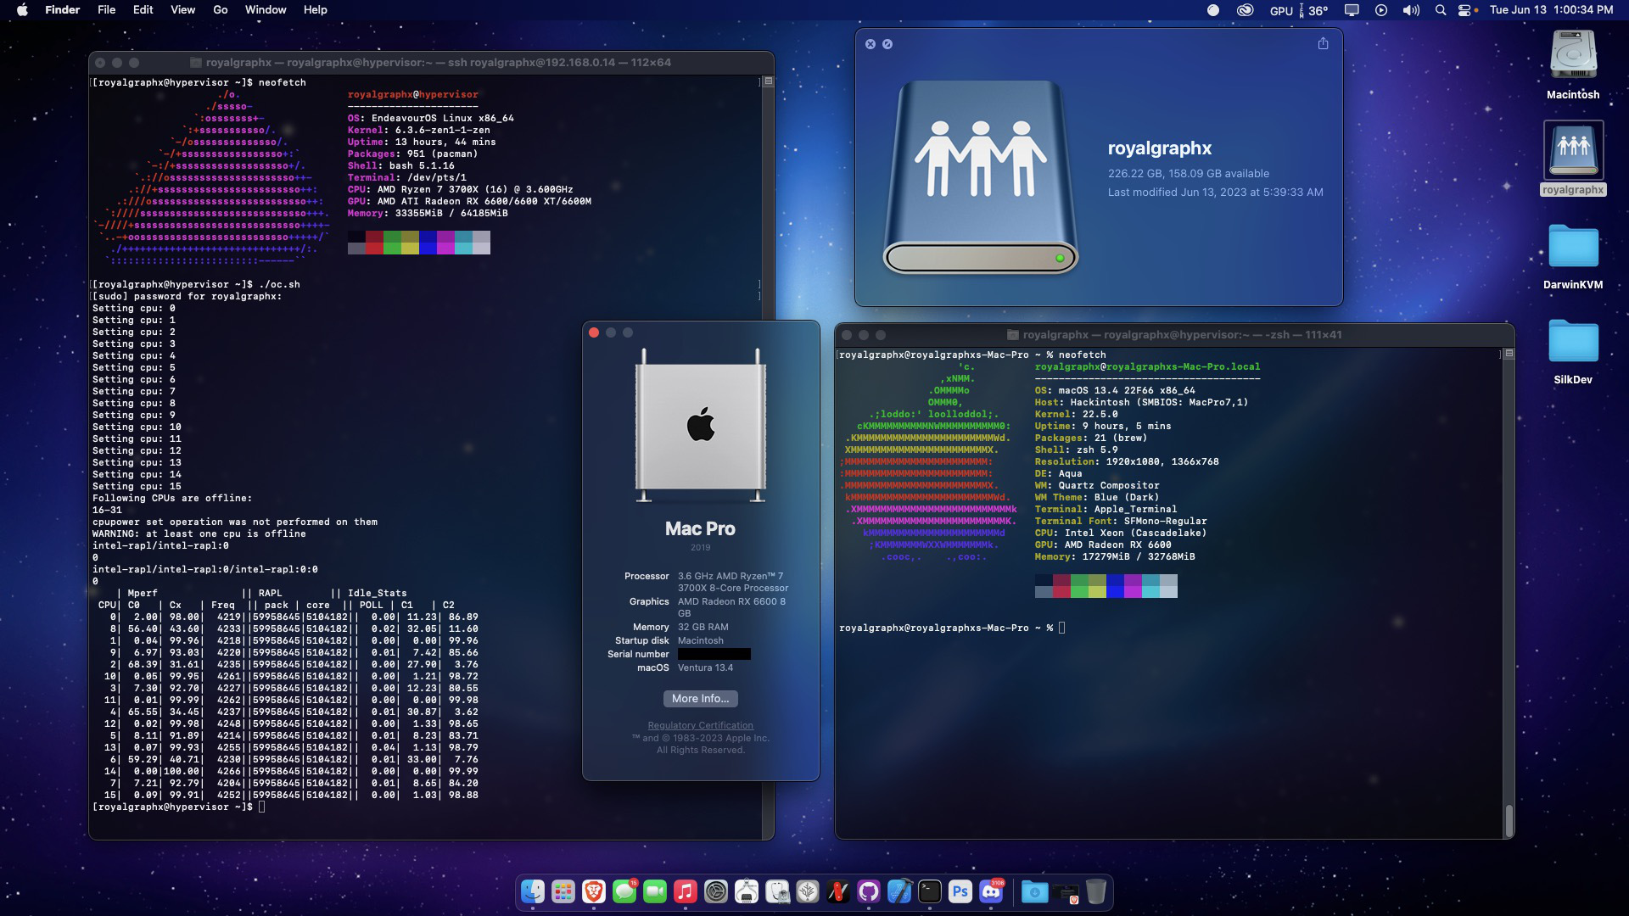Open Spotlight search
The width and height of the screenshot is (1629, 916).
click(1440, 10)
